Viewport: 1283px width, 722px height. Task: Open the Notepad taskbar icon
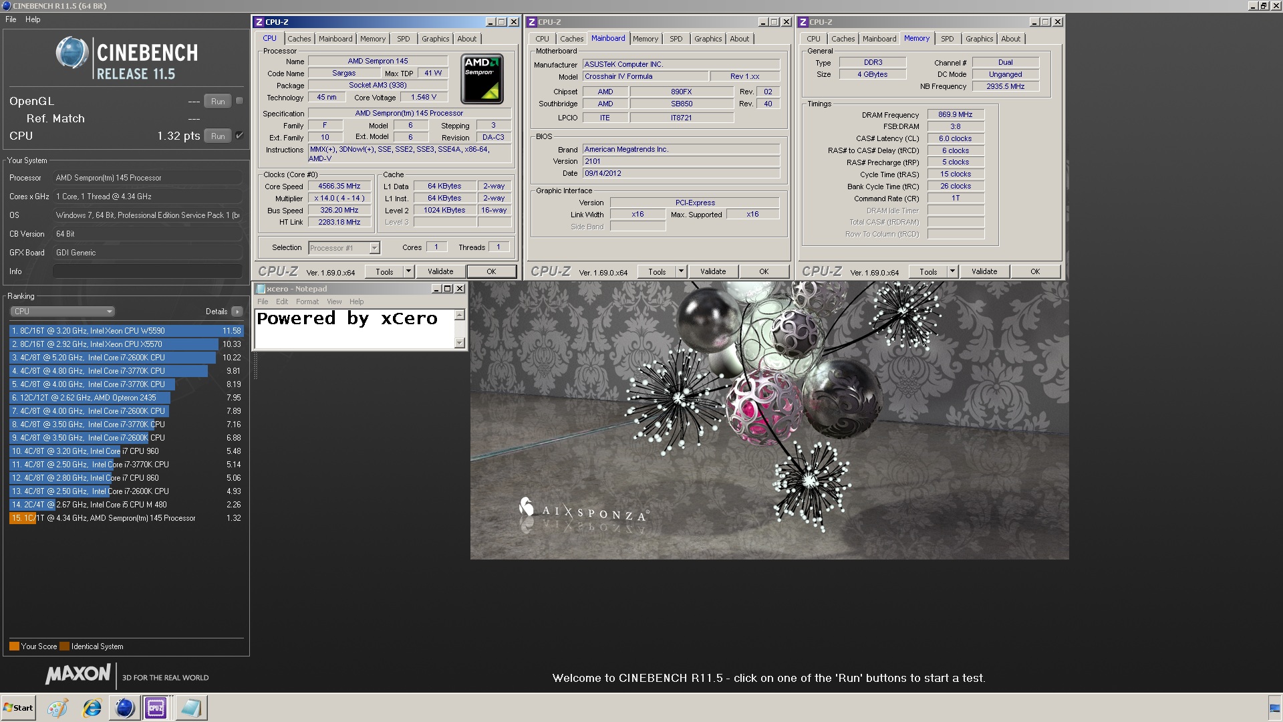pyautogui.click(x=190, y=708)
